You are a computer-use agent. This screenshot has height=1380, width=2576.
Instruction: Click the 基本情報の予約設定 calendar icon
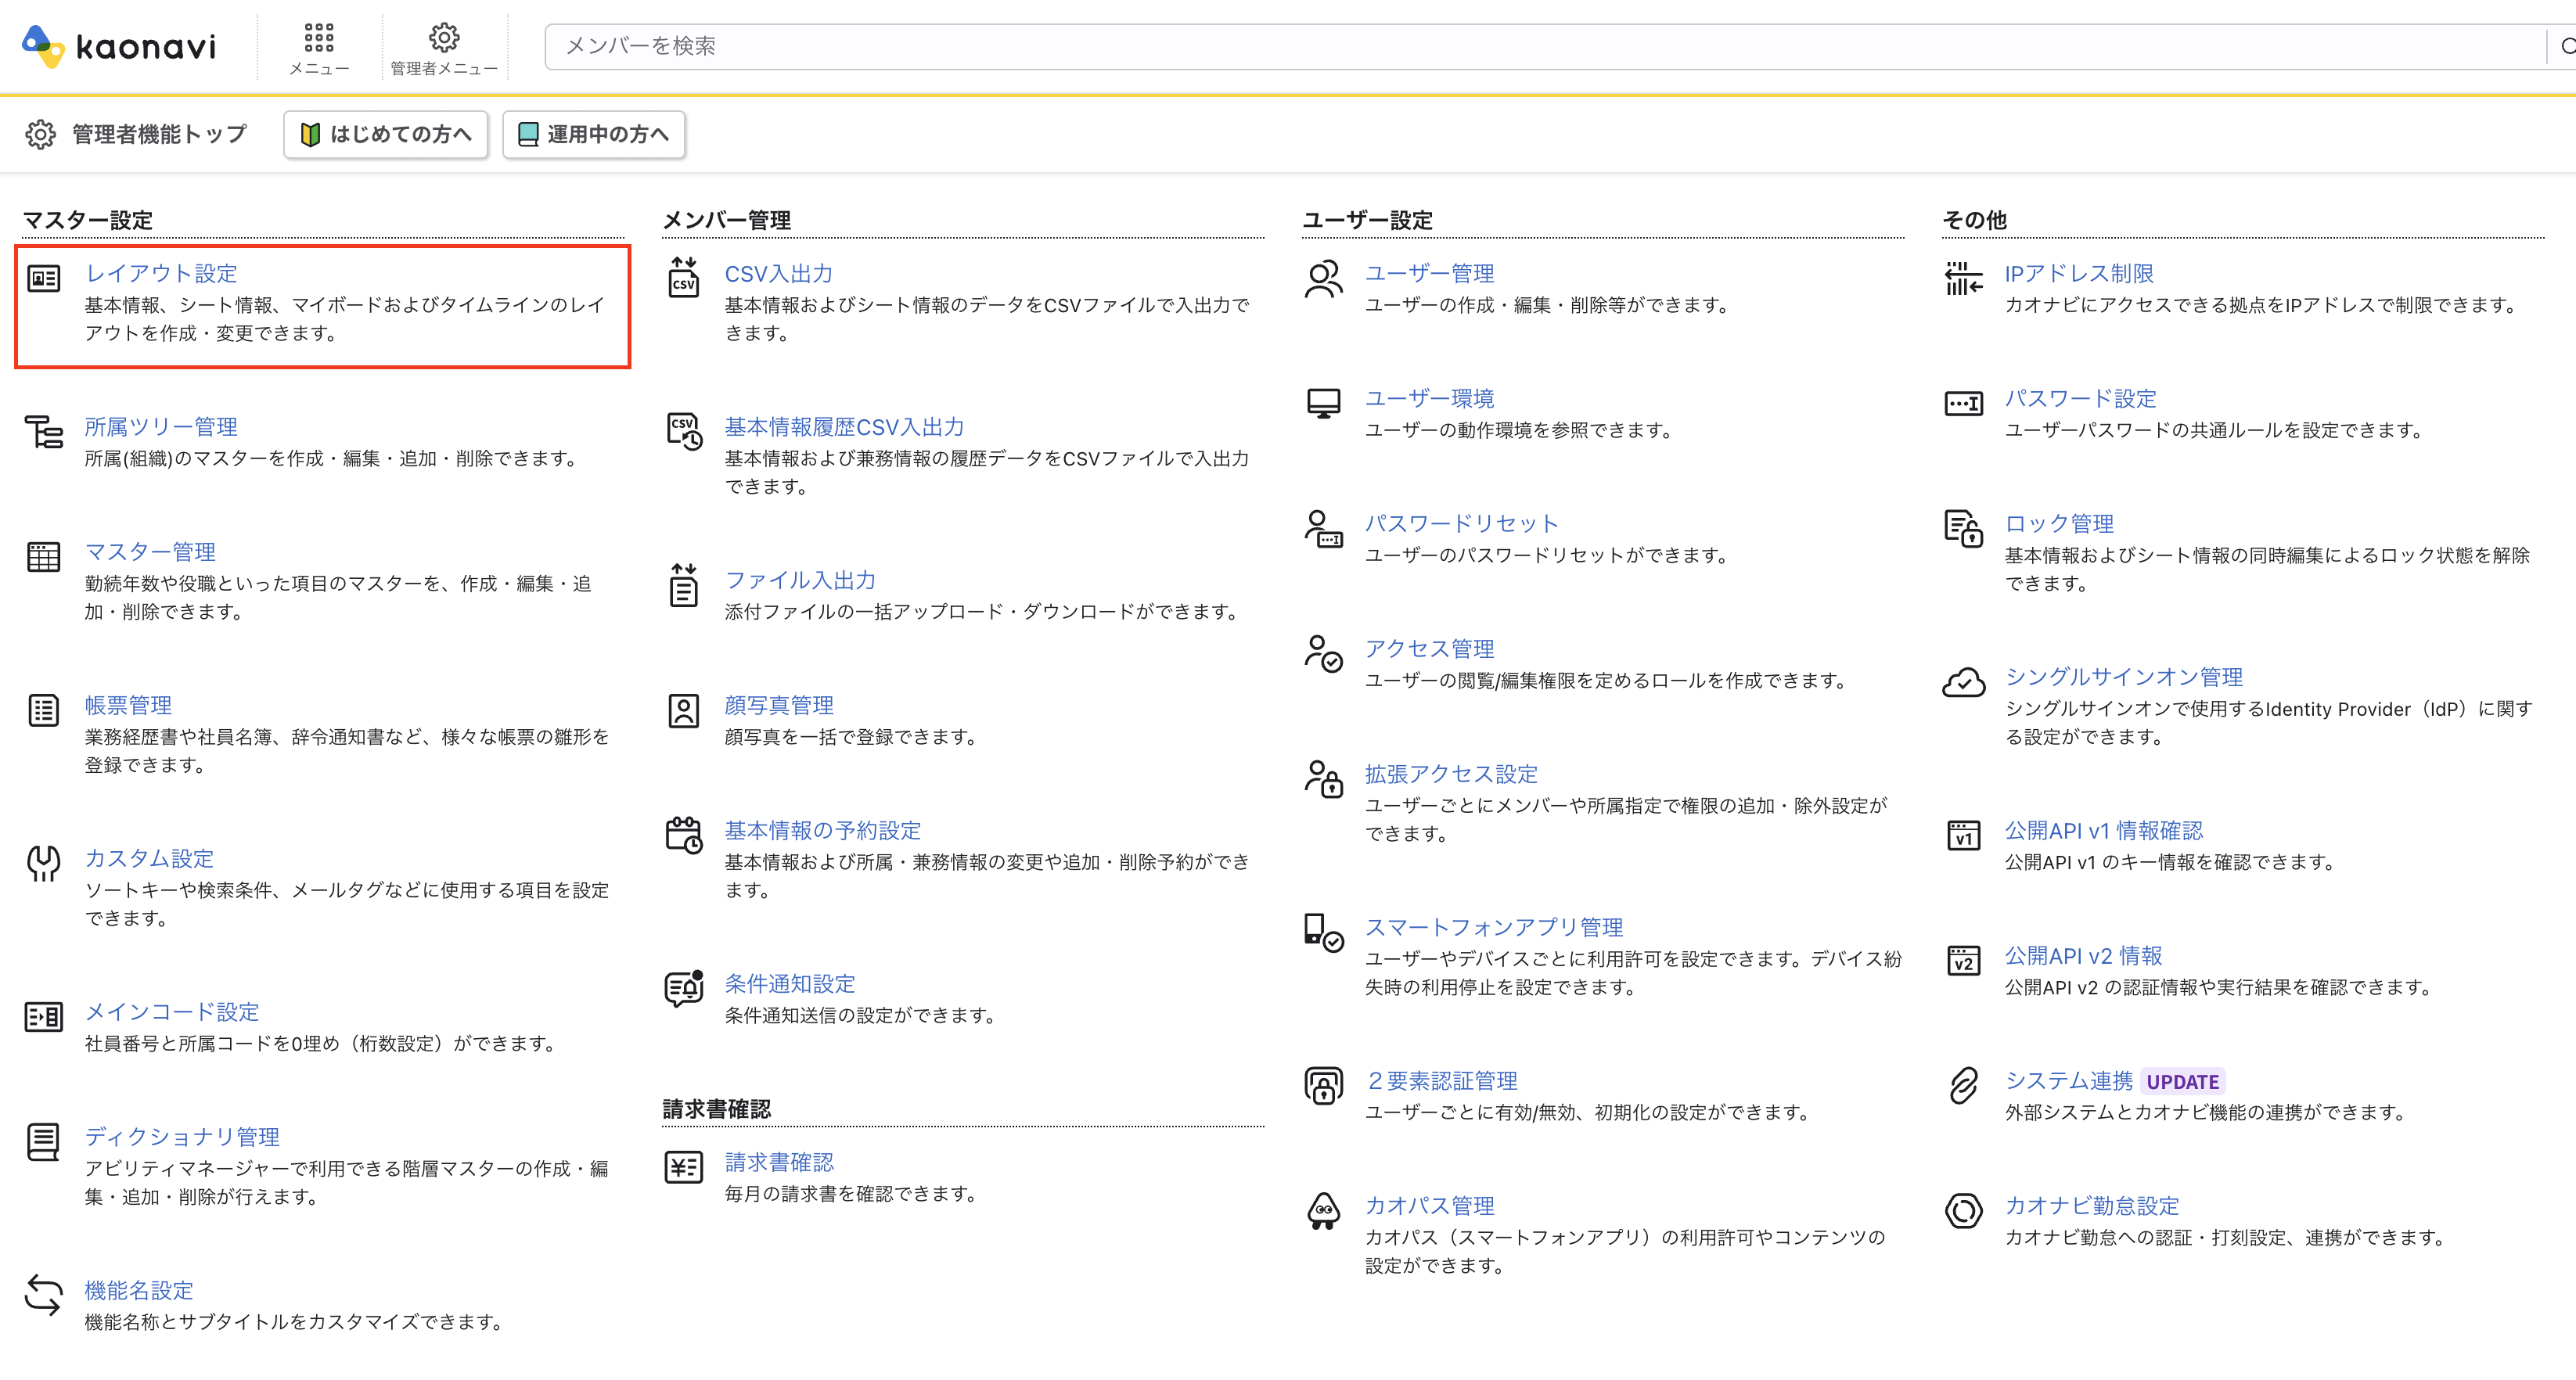coord(684,835)
